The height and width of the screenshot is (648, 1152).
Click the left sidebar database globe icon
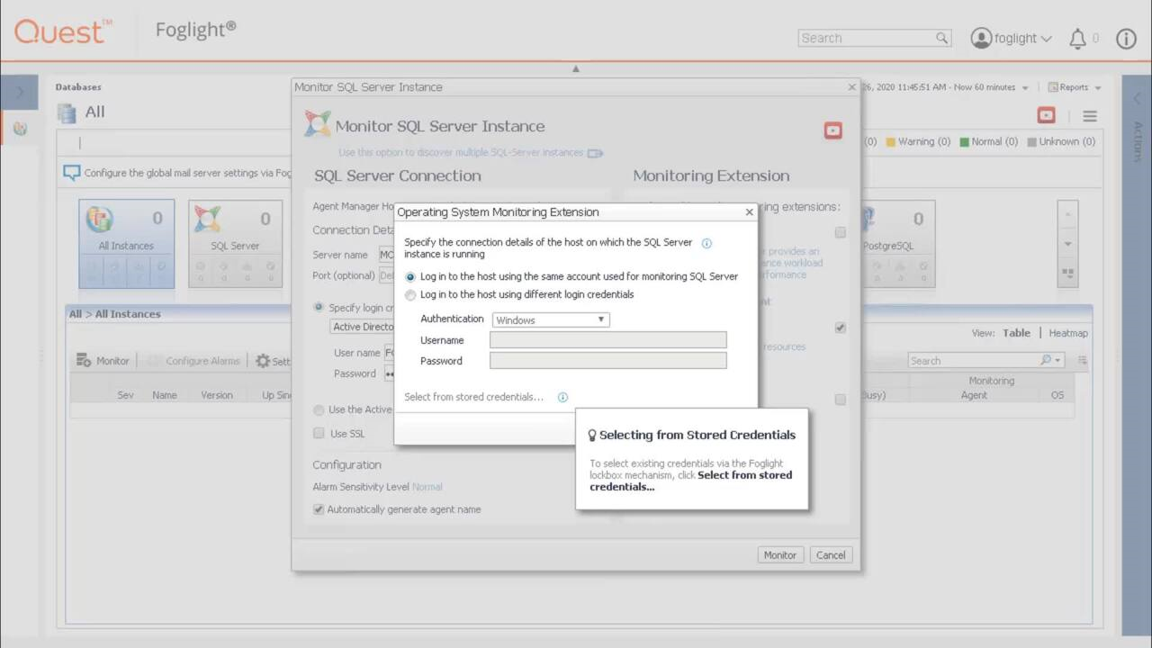point(20,129)
